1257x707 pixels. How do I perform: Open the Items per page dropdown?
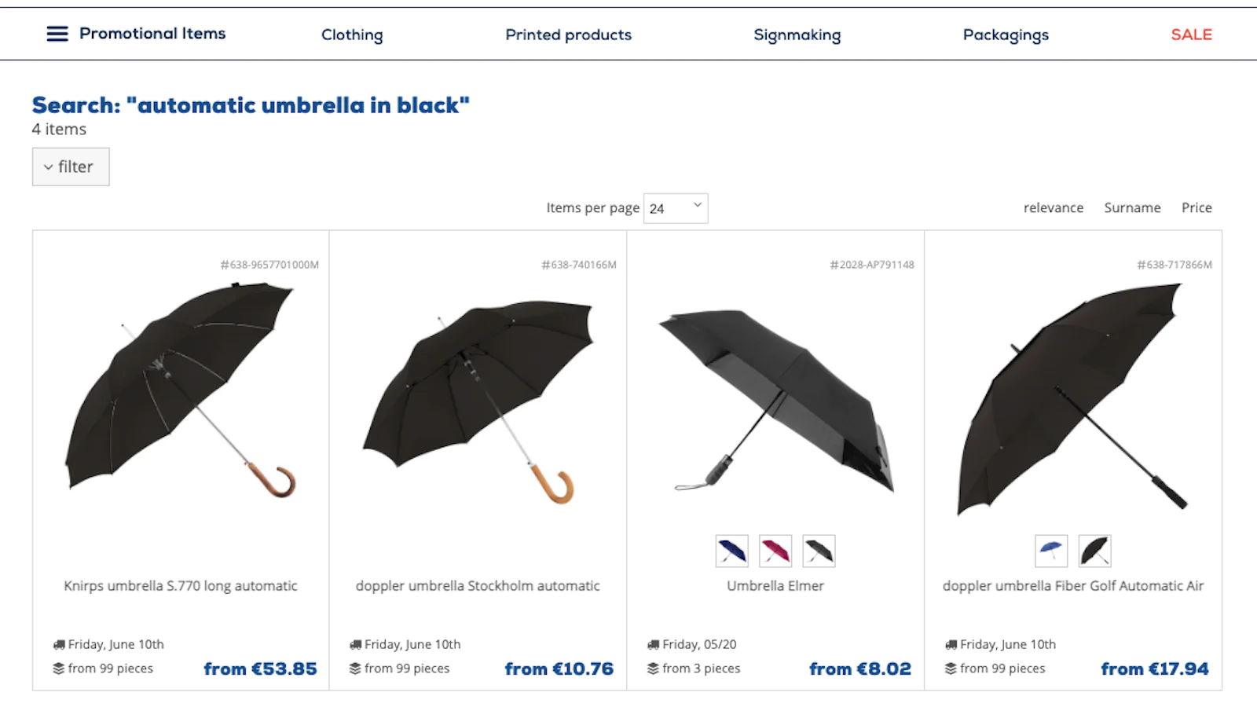click(676, 208)
